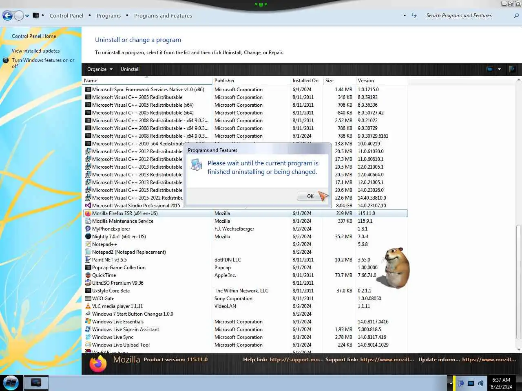Click taskbar clock showing 6:37 AM
Screen dimensions: 522x391
pos(501,383)
